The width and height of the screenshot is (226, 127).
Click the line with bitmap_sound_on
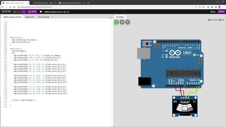tap(37, 58)
